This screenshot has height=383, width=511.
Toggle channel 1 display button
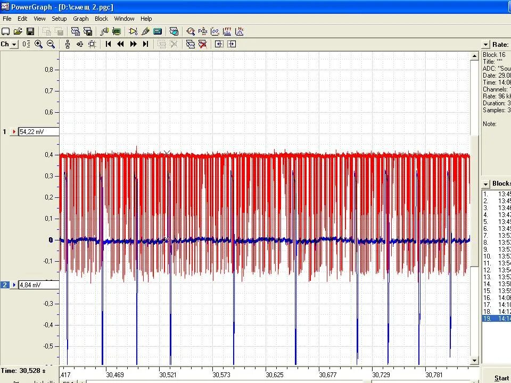(5, 131)
